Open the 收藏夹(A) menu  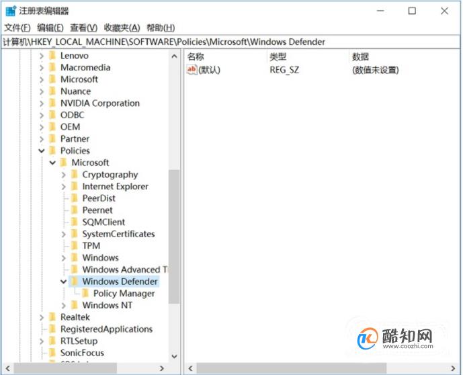[x=122, y=28]
